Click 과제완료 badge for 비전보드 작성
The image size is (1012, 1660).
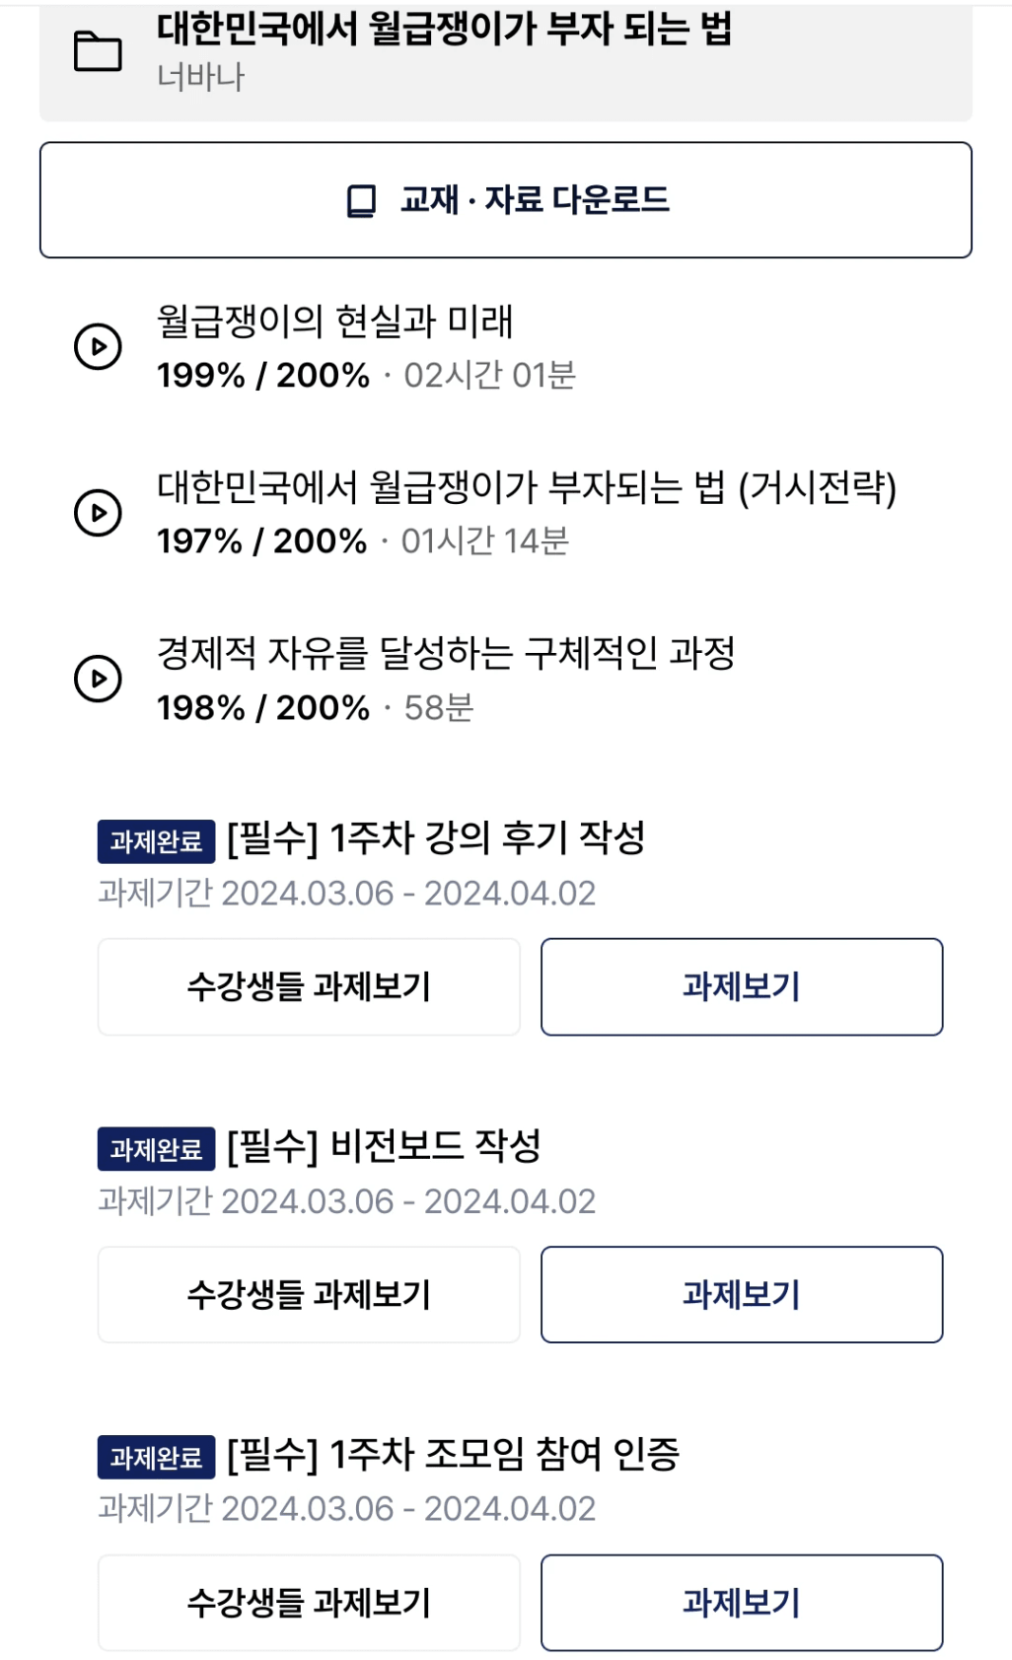click(156, 1149)
